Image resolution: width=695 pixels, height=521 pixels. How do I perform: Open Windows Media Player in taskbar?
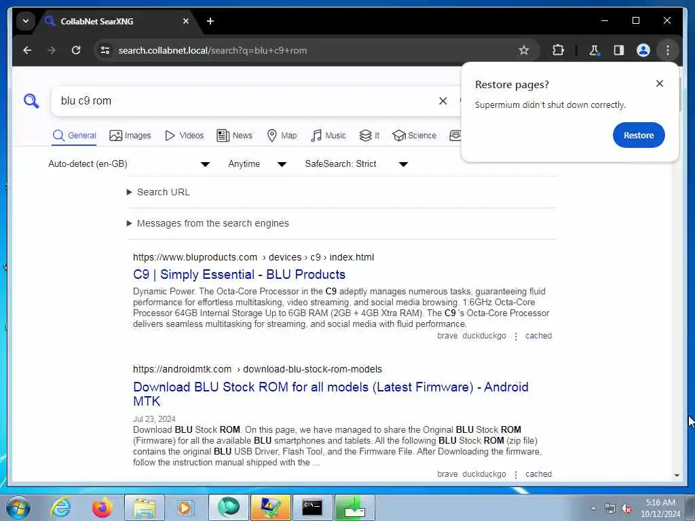click(185, 507)
